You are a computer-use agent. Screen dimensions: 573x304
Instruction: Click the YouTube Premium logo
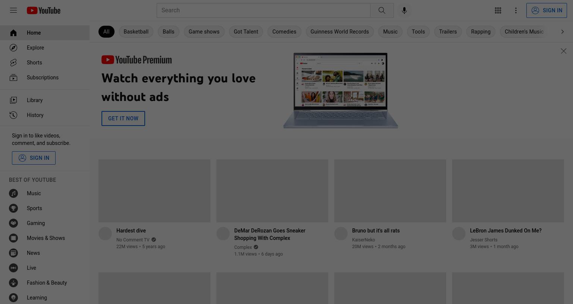(x=137, y=60)
